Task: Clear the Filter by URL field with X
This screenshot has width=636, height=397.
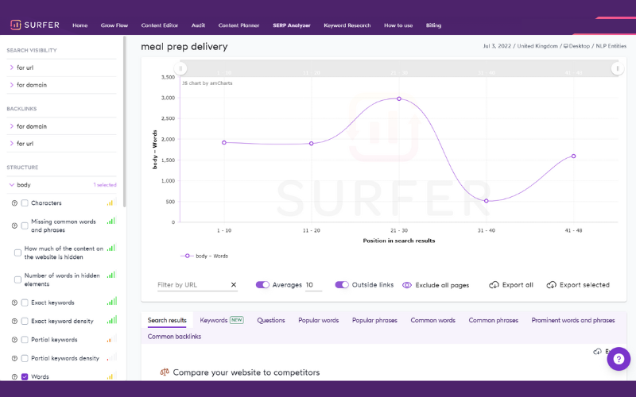Action: [x=234, y=285]
